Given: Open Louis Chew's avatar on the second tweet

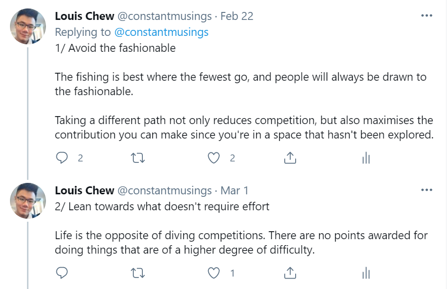Looking at the screenshot, I should (28, 201).
